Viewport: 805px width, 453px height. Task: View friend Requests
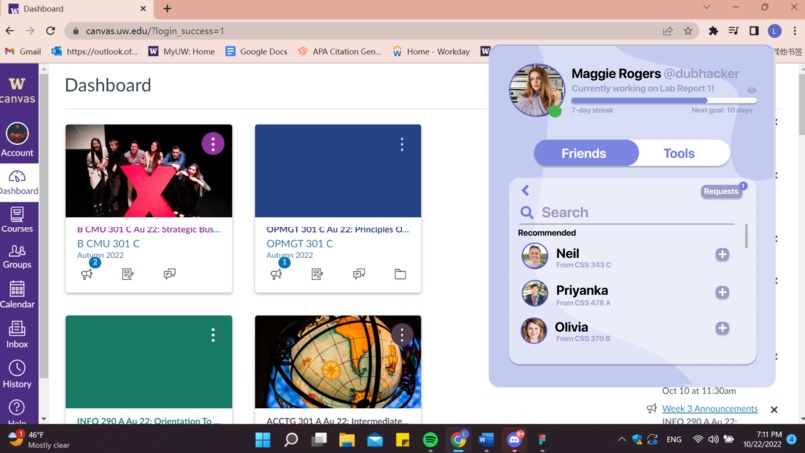pos(721,191)
